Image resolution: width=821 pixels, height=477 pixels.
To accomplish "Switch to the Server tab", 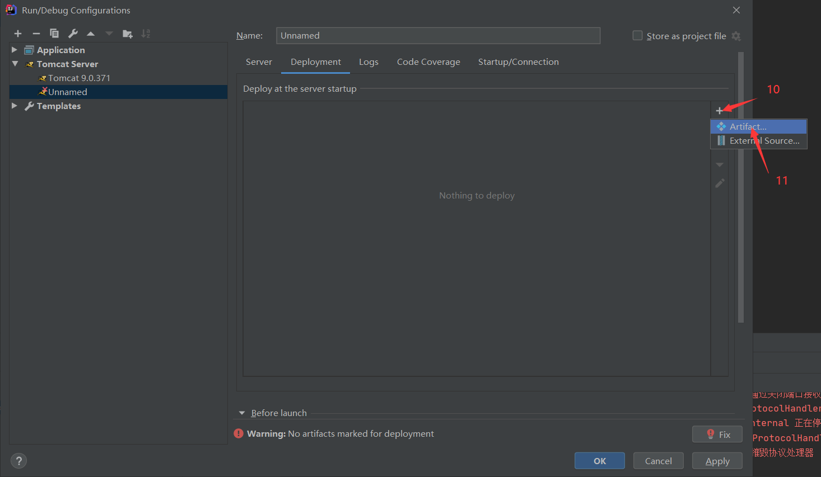I will (259, 62).
